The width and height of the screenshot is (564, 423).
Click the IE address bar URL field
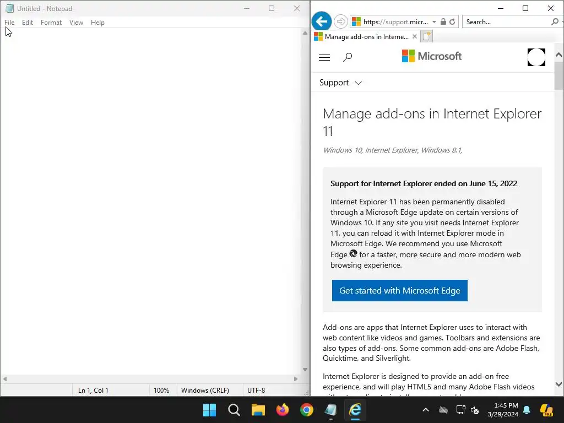(395, 22)
